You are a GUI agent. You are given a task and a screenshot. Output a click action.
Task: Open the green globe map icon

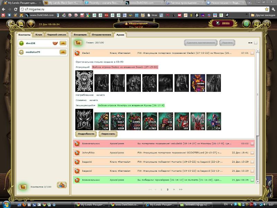coord(246,24)
